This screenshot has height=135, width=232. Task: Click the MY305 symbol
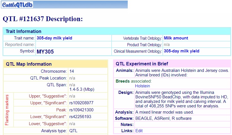45,52
